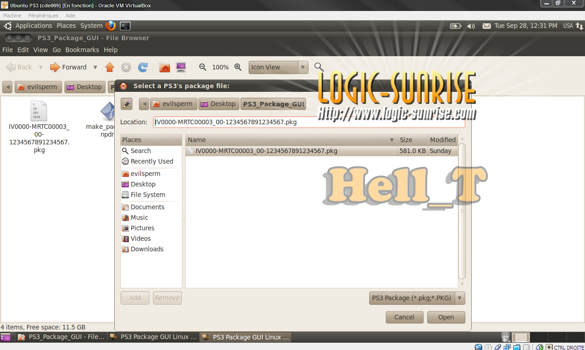Open the Help menu

pos(111,50)
